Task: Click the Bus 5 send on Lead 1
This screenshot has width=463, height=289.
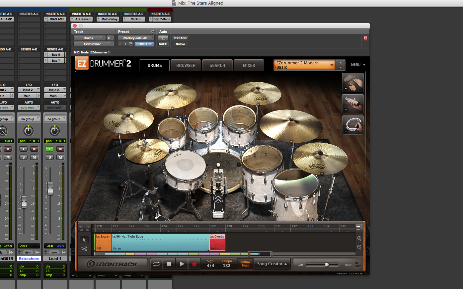Action: coord(55,55)
